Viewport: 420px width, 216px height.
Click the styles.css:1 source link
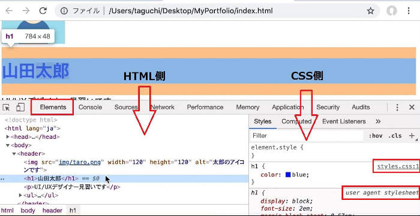point(398,167)
